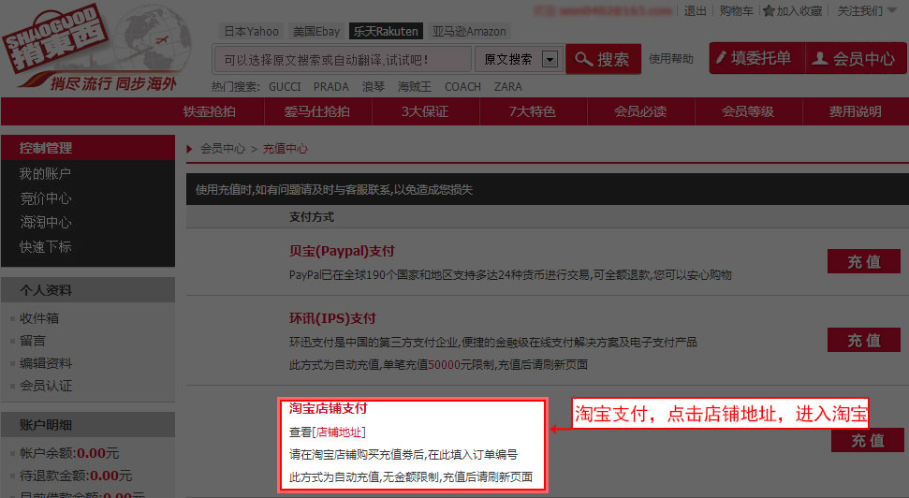
Task: Open 会员中心 user button in header
Action: pos(856,58)
